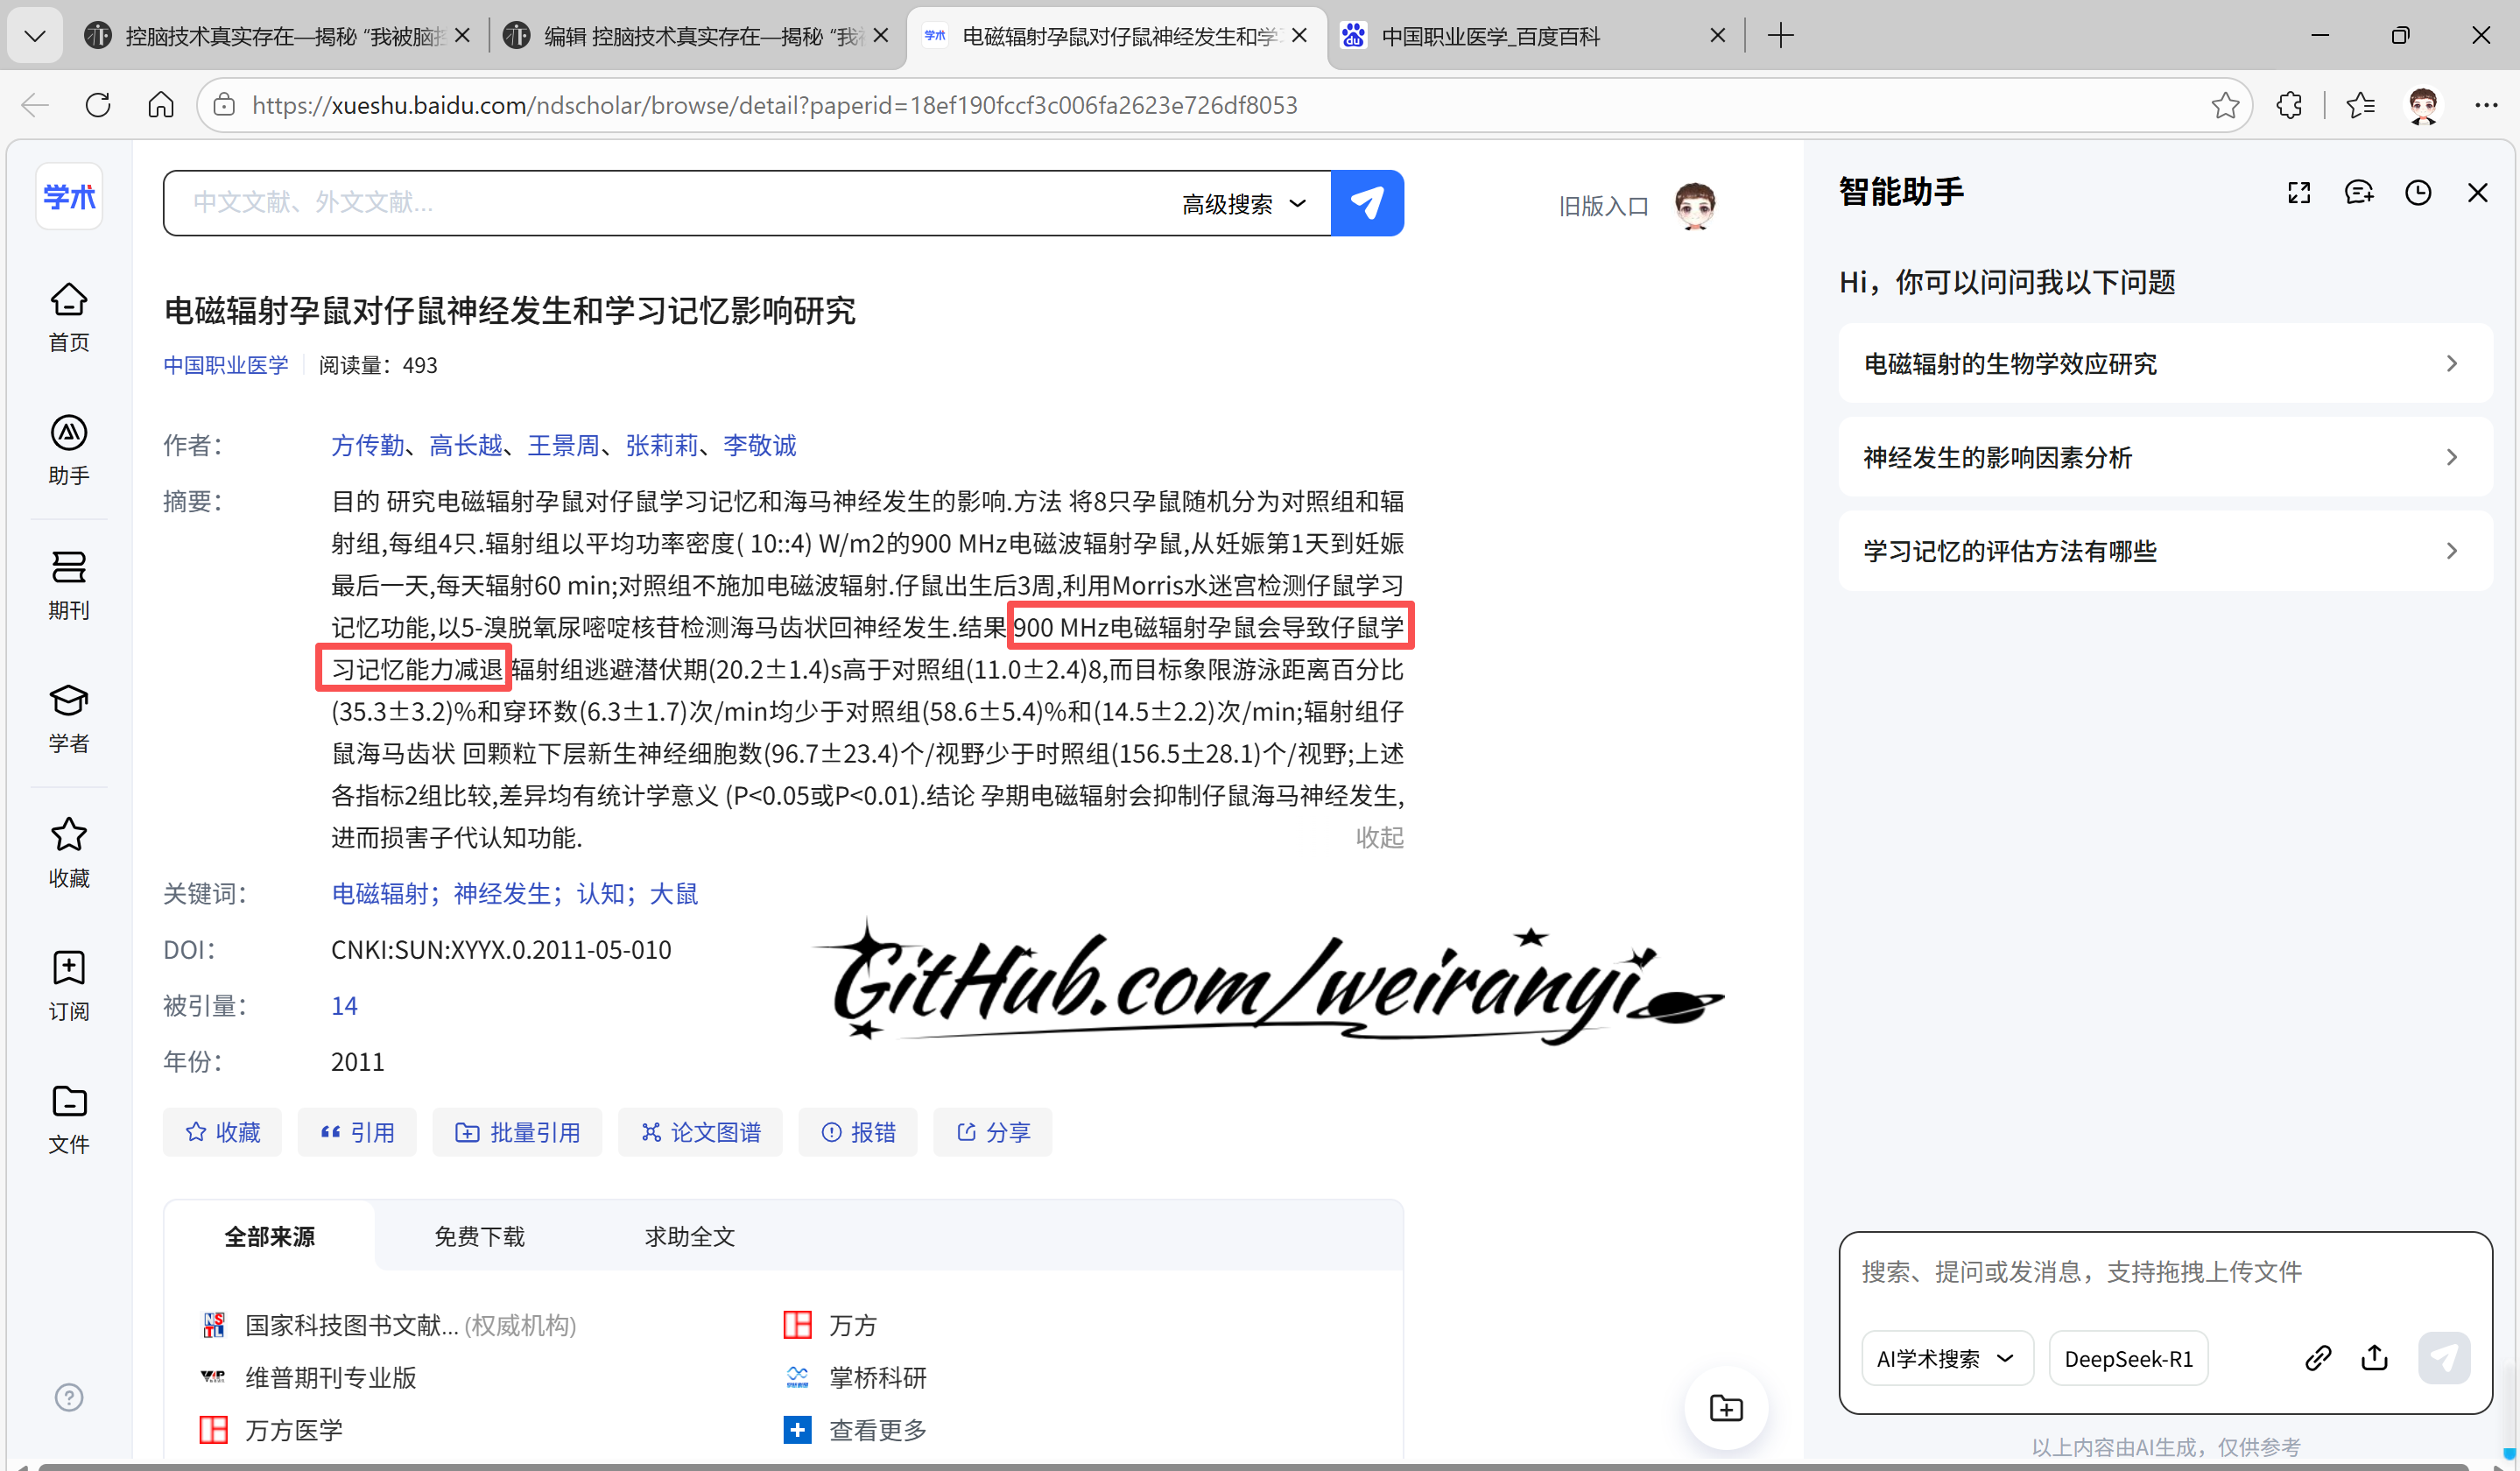The image size is (2520, 1471).
Task: Click the upload icon in AI chat box
Action: pos(2375,1358)
